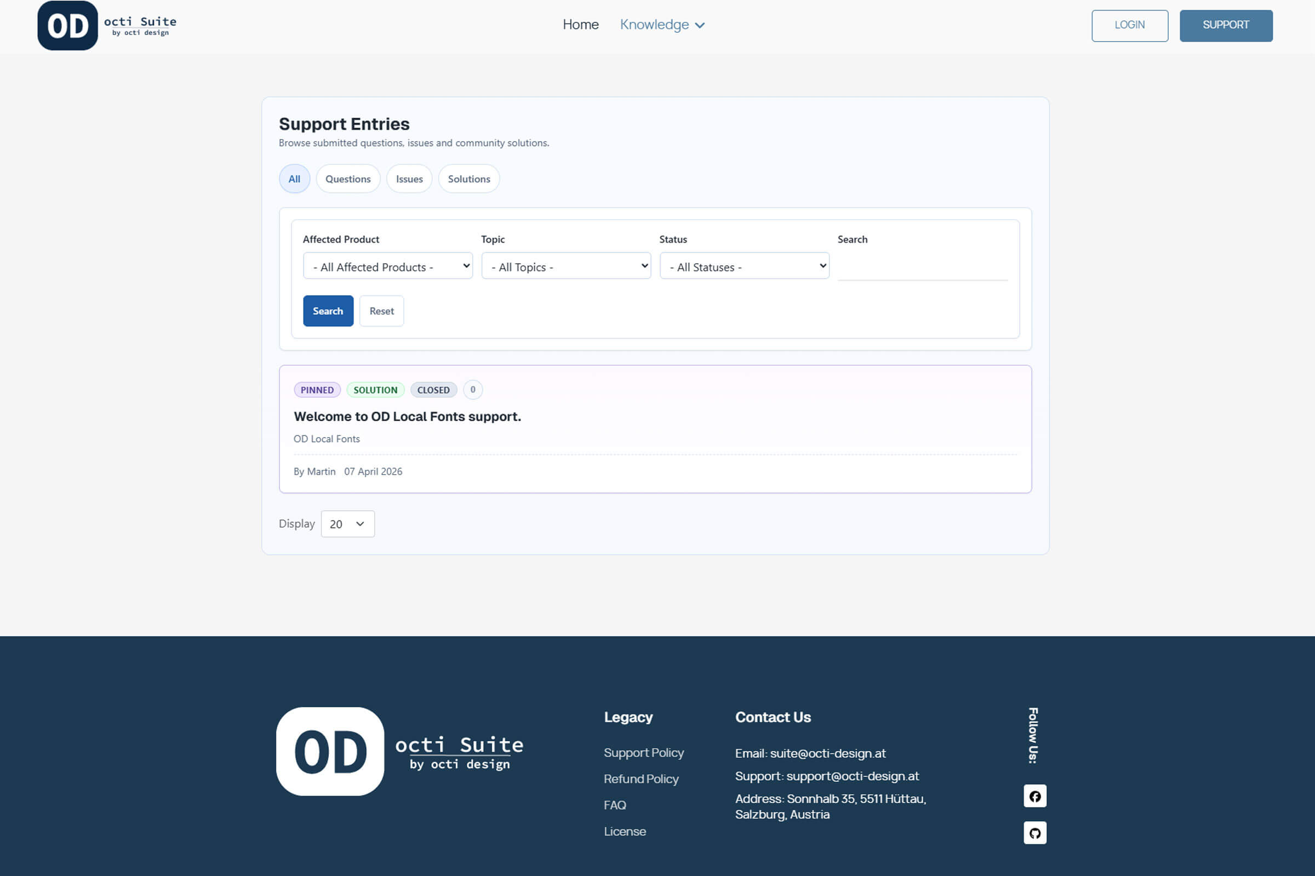Click the PINNED badge on the entry
The width and height of the screenshot is (1315, 876).
click(x=317, y=390)
